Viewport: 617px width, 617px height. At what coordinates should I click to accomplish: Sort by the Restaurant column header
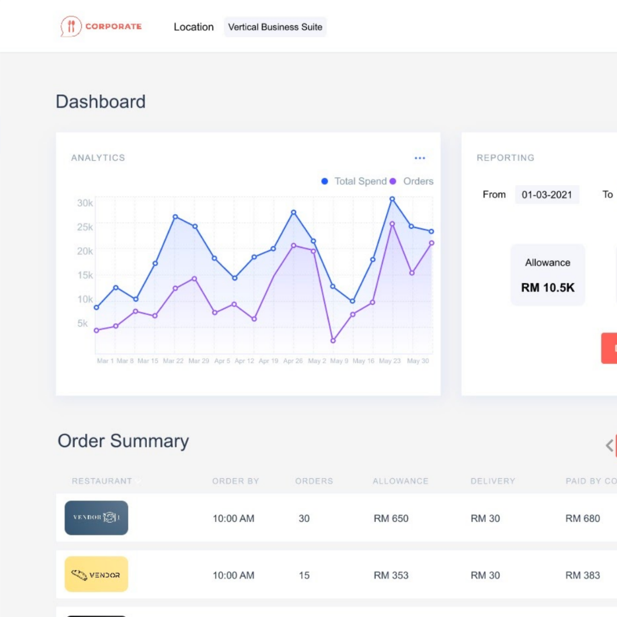pos(102,481)
